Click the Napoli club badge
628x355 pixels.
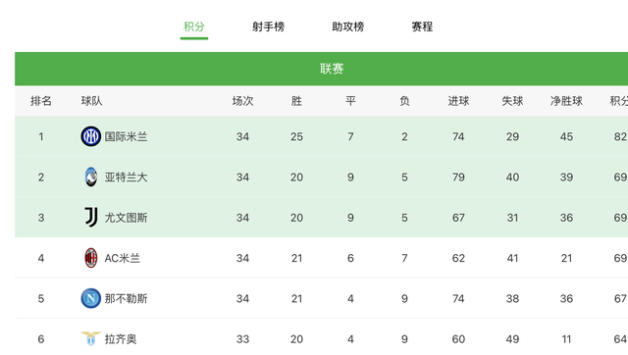[x=91, y=298]
